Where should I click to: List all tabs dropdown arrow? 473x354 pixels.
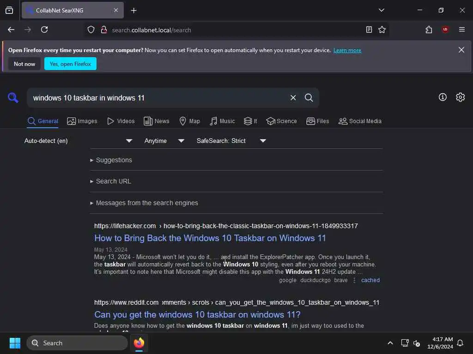381,10
